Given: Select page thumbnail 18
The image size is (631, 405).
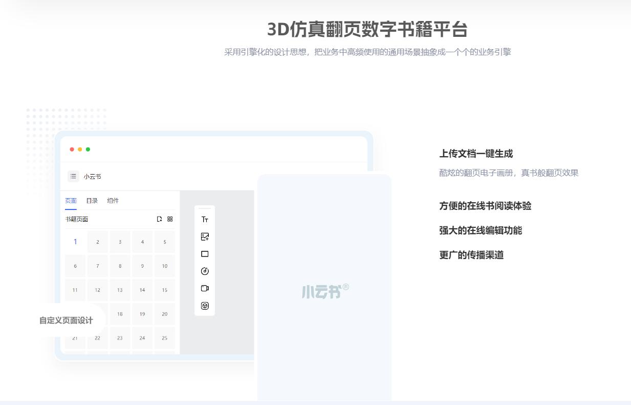Looking at the screenshot, I should click(x=120, y=314).
